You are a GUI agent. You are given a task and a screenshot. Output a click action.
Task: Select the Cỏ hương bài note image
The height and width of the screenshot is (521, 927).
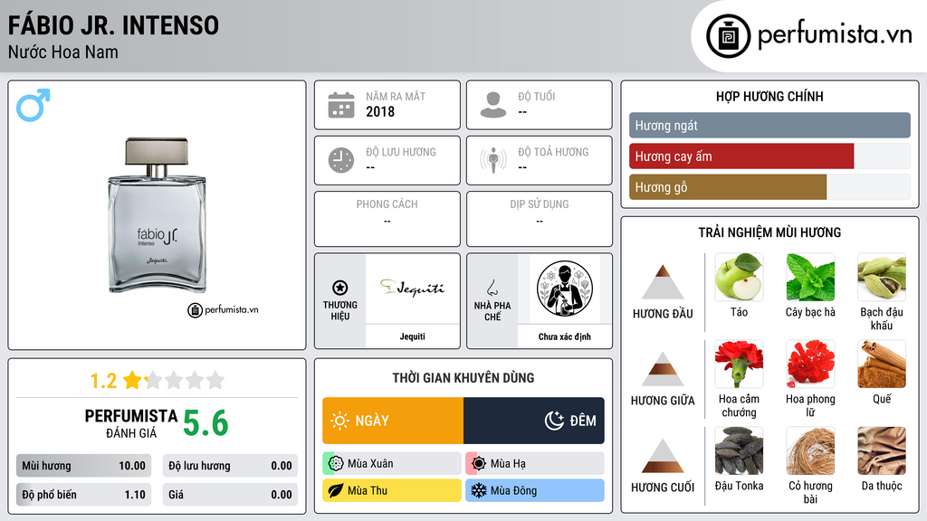point(810,450)
